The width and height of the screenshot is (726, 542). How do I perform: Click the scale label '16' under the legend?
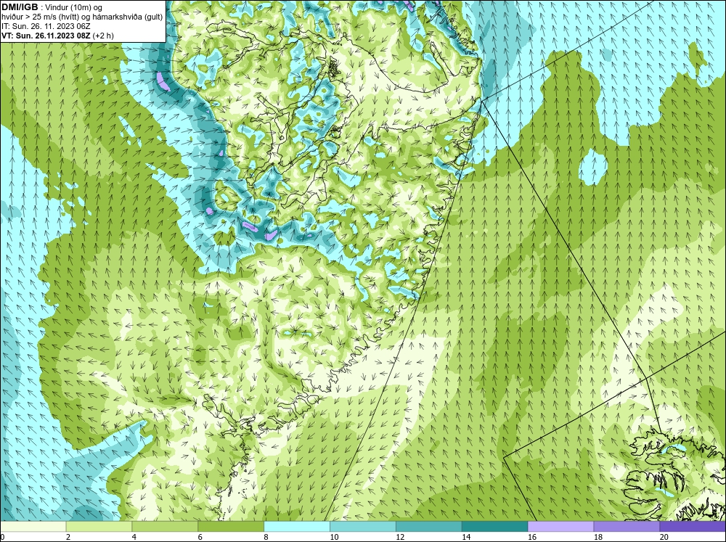[531, 537]
